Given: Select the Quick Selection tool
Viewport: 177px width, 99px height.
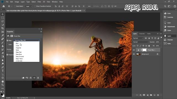Looking at the screenshot, I should pyautogui.click(x=2, y=25).
